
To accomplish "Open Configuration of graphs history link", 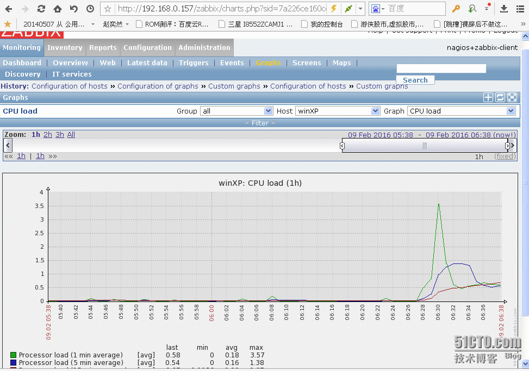I will [158, 86].
